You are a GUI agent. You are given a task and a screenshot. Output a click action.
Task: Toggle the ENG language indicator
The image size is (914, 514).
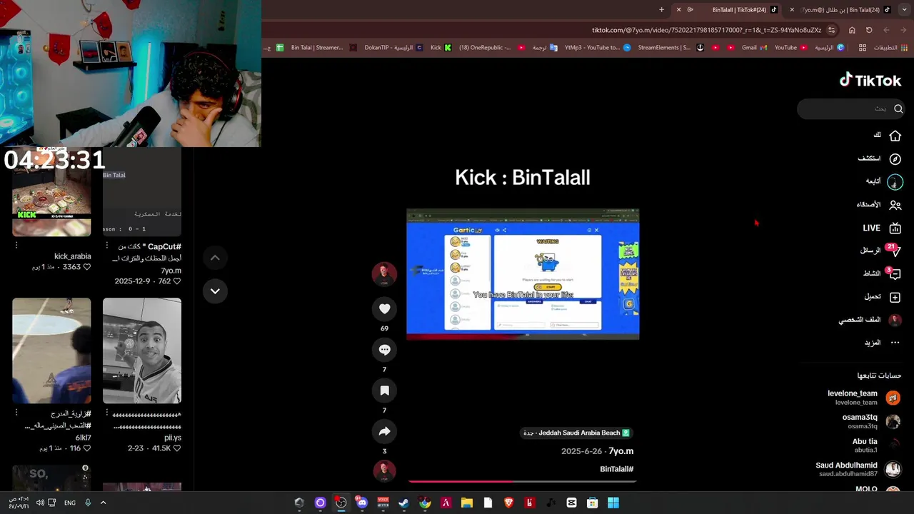pyautogui.click(x=69, y=503)
